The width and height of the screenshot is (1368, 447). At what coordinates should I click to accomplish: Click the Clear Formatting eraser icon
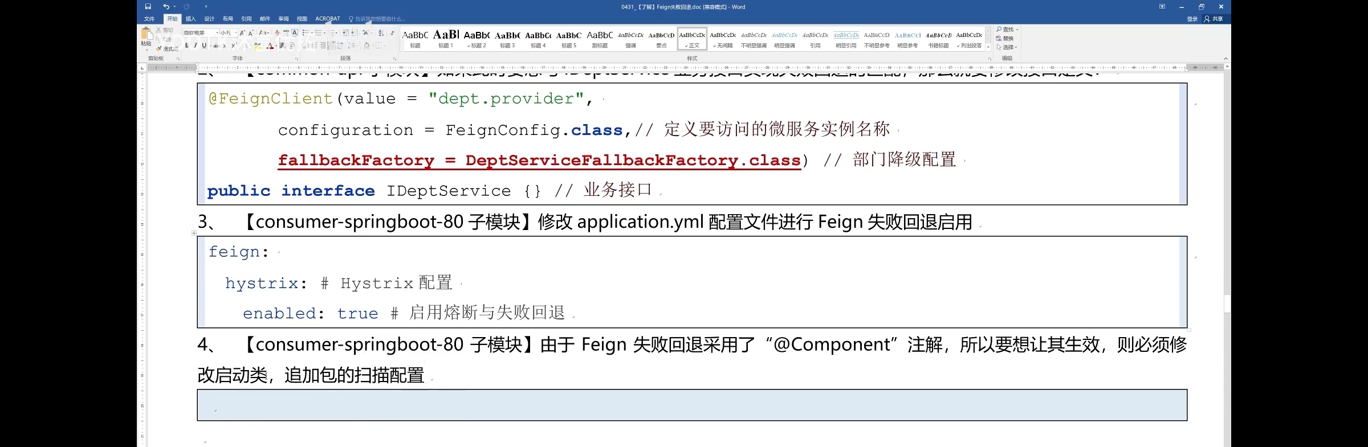point(277,33)
